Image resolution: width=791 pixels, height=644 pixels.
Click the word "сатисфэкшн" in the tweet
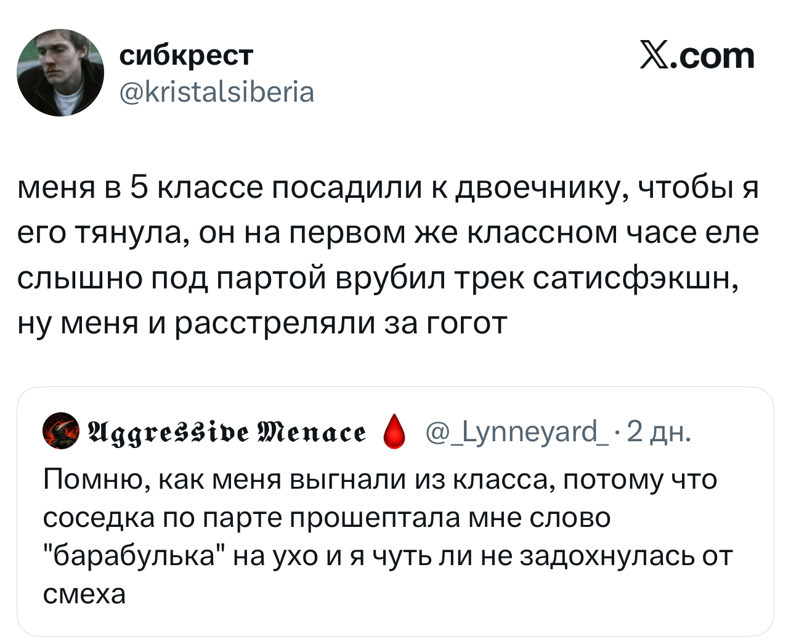pos(636,278)
